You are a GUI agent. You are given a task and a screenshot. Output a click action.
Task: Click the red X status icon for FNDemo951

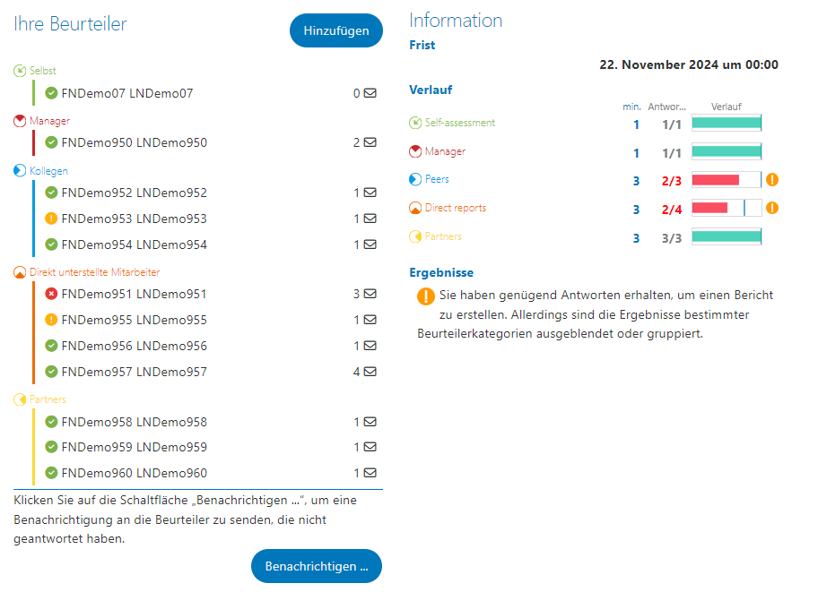51,294
